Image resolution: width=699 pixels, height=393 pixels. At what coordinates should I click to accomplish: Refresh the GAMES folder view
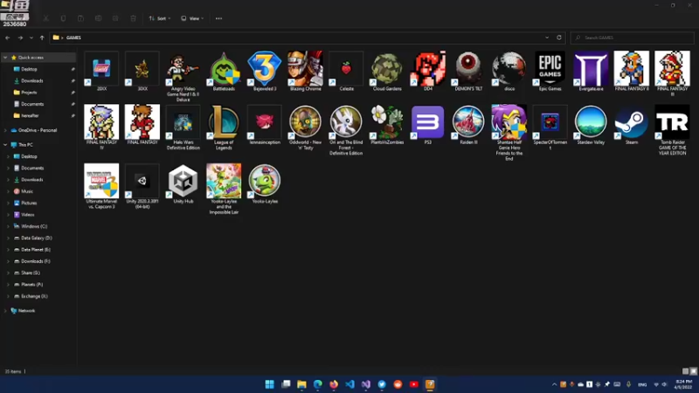pyautogui.click(x=559, y=38)
